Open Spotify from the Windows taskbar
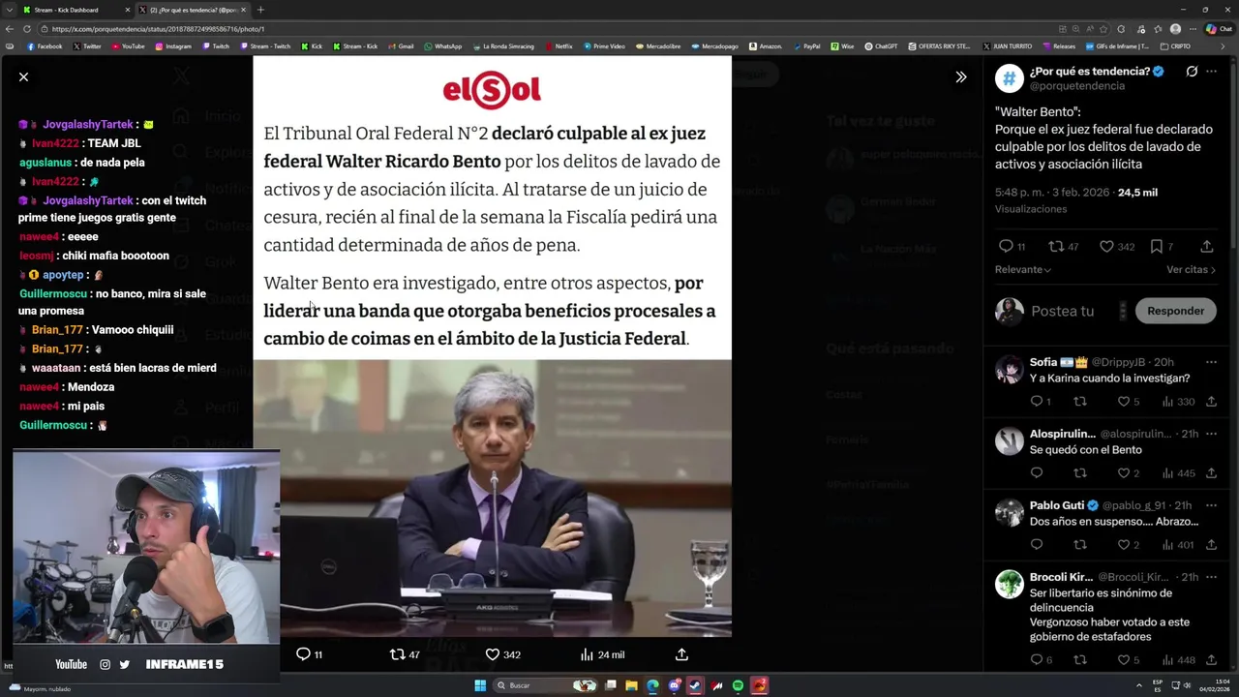Viewport: 1239px width, 697px height. coord(738,685)
